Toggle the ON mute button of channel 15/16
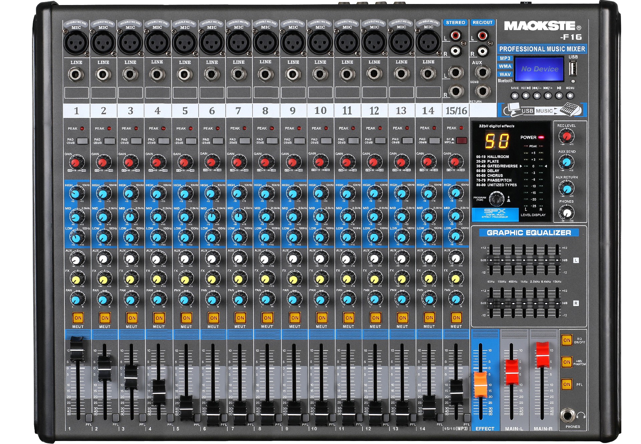 pos(456,318)
